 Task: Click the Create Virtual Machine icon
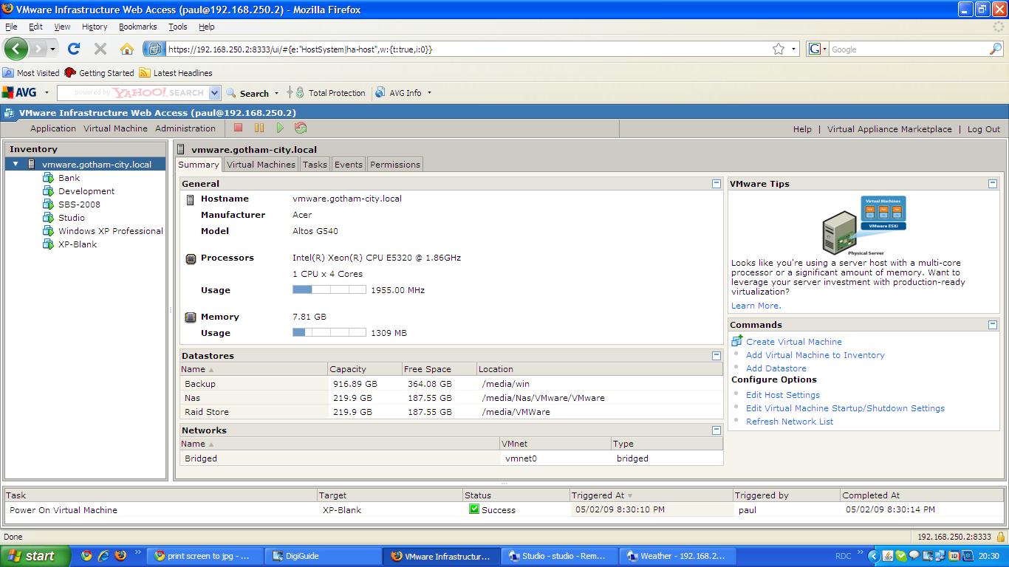(736, 341)
